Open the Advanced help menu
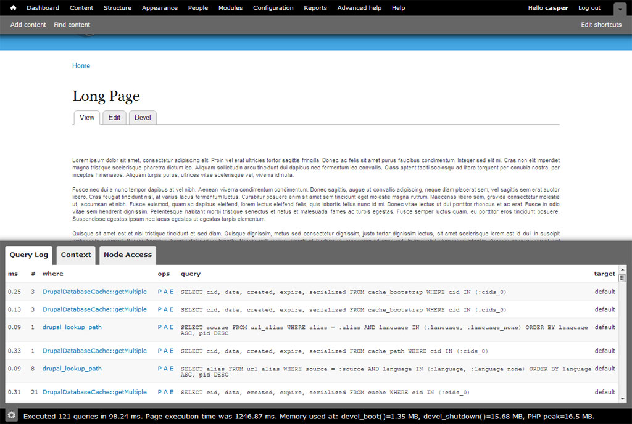Screen dimensions: 632x424 pyautogui.click(x=359, y=7)
